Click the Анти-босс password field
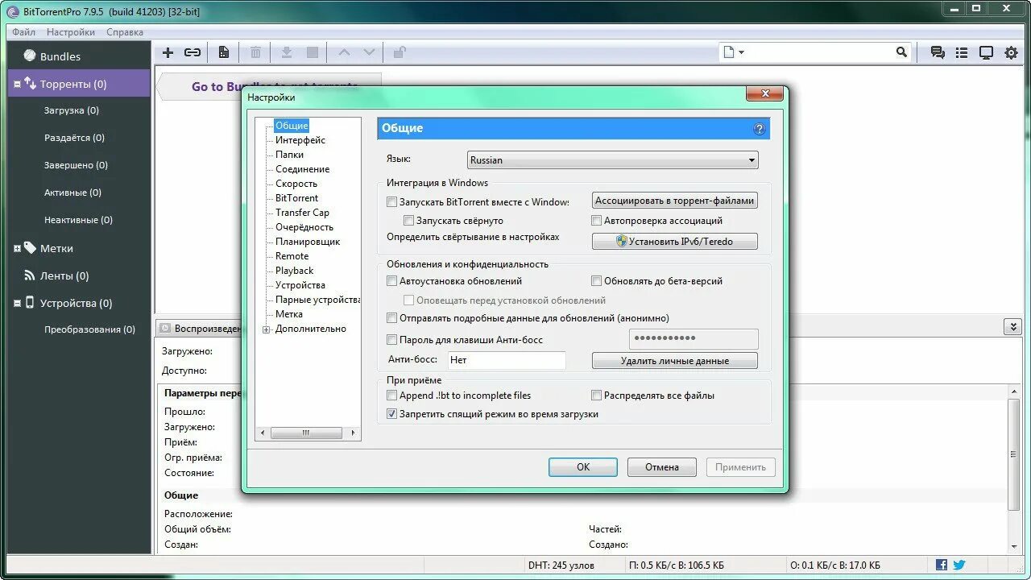Viewport: 1031px width, 580px height. [x=694, y=338]
